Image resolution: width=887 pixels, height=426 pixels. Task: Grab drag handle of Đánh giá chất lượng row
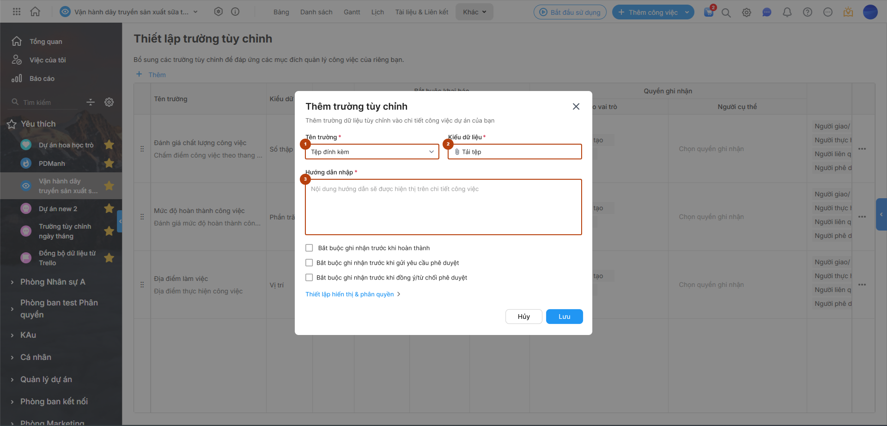coord(142,149)
